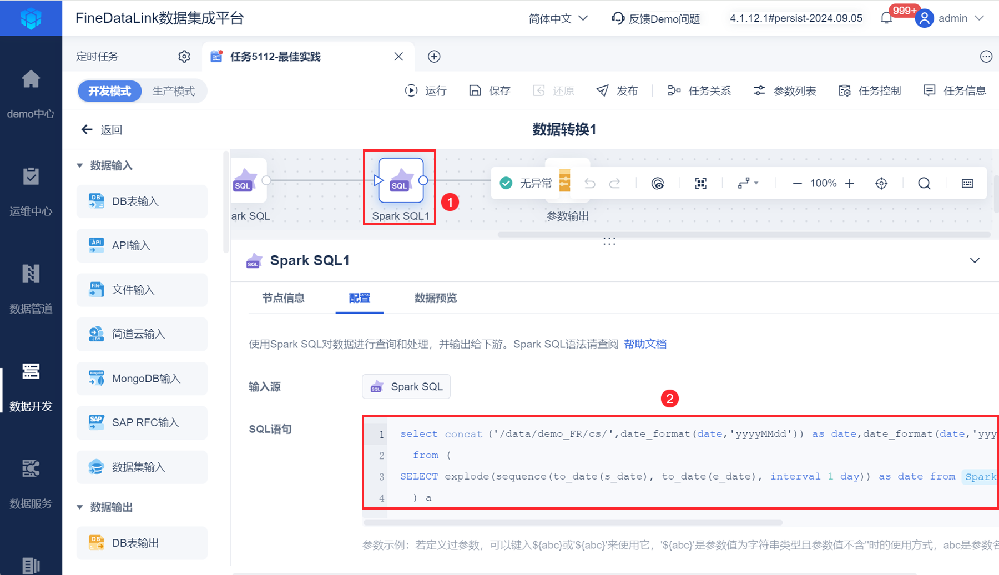This screenshot has height=575, width=999.
Task: Click the Spark SQL input source chip
Action: pos(406,386)
